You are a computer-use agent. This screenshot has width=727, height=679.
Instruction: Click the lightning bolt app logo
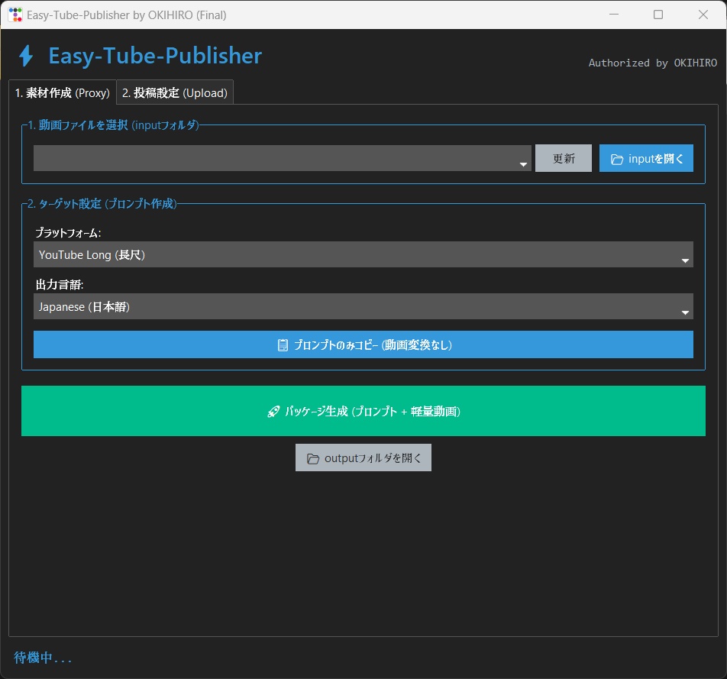(x=26, y=56)
